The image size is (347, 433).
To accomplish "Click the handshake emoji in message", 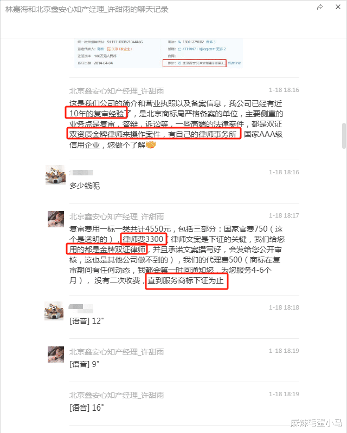I will coord(151,145).
